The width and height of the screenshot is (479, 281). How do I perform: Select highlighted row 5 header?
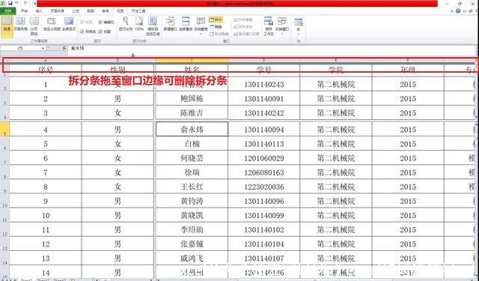4,129
